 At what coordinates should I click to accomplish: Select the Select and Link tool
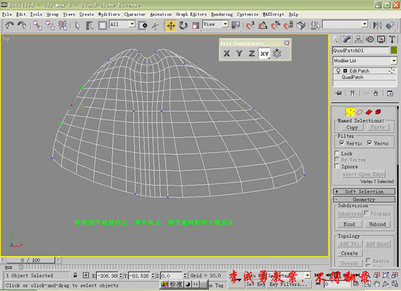[38, 25]
